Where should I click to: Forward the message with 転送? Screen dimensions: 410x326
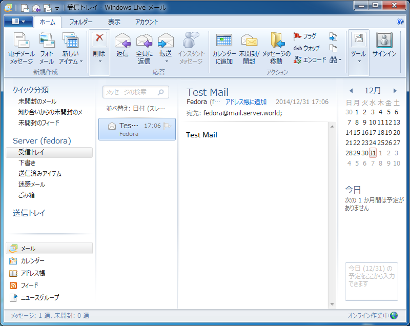[x=166, y=45]
